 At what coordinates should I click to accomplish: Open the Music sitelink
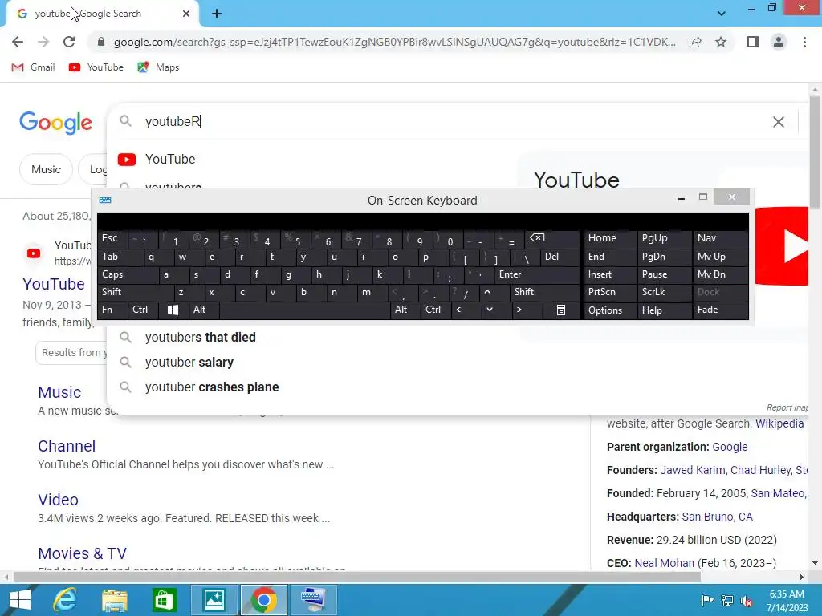click(x=59, y=392)
